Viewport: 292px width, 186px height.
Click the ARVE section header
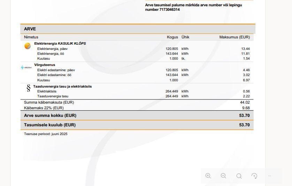tap(138, 29)
